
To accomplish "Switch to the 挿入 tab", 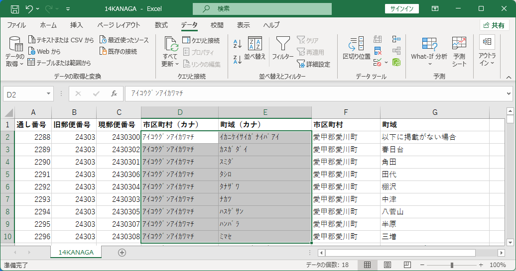I will tap(76, 25).
